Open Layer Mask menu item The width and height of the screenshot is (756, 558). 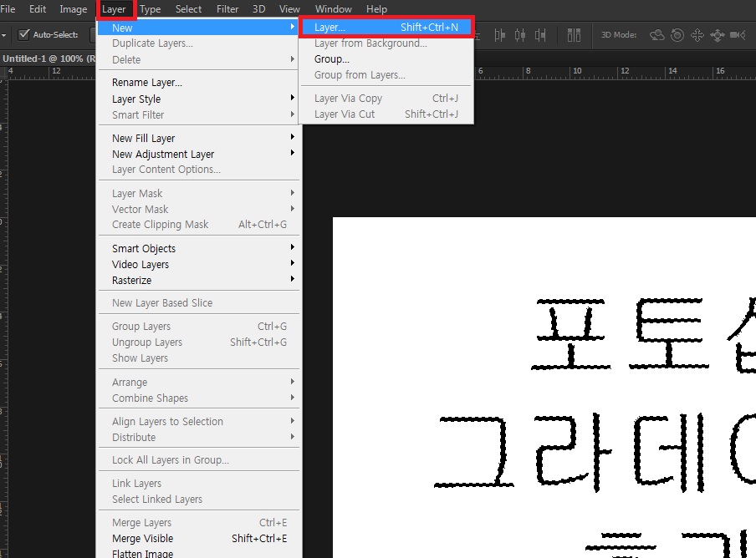click(199, 193)
